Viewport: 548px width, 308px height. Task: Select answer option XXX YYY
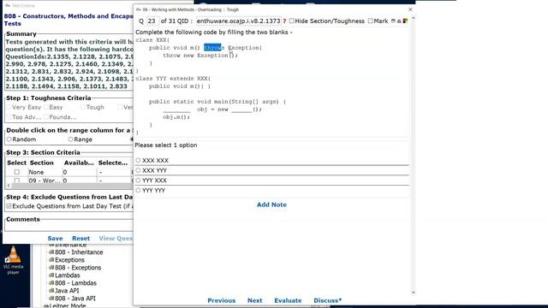coord(139,170)
